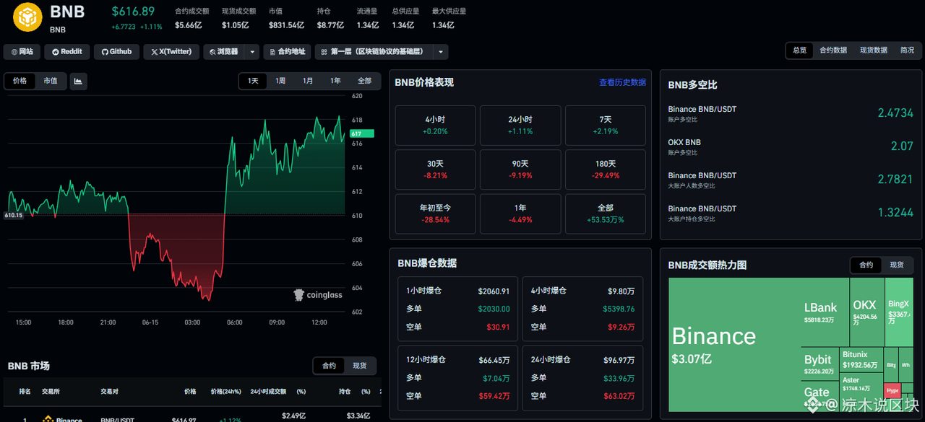Click the 30天 performance card
Image resolution: width=925 pixels, height=422 pixels.
pos(436,170)
